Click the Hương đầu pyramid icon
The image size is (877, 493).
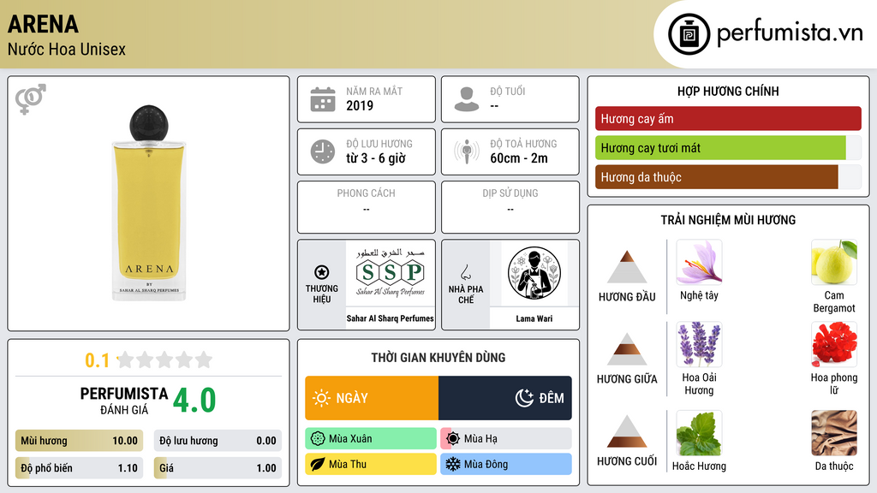point(627,267)
